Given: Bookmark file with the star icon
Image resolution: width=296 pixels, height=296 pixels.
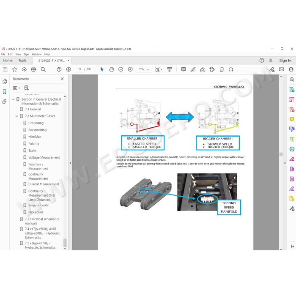Looking at the screenshot, I should [14, 69].
